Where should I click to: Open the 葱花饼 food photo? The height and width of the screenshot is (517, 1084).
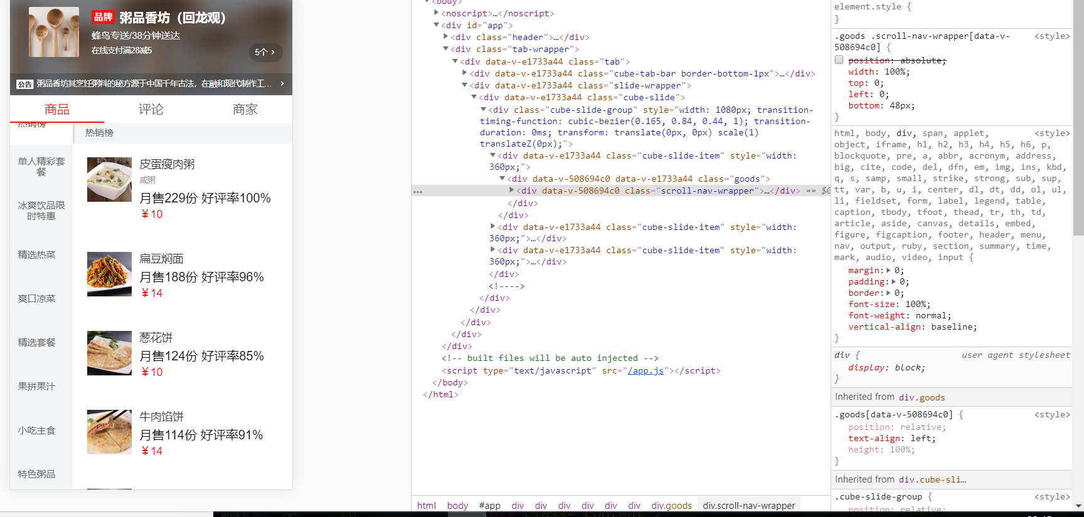tap(109, 353)
